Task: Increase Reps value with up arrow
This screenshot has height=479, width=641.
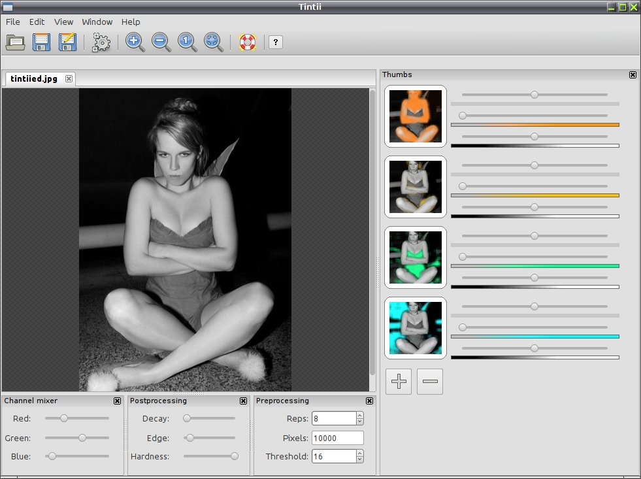Action: point(360,415)
